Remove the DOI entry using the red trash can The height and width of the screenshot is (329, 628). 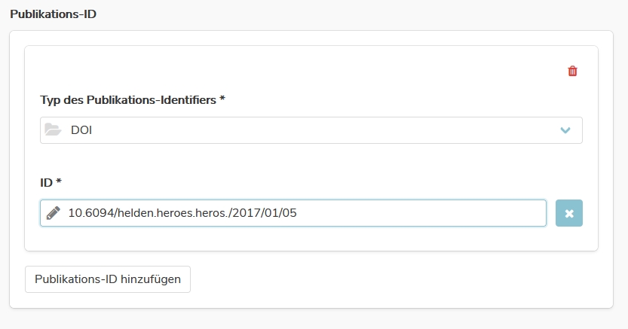pos(572,72)
